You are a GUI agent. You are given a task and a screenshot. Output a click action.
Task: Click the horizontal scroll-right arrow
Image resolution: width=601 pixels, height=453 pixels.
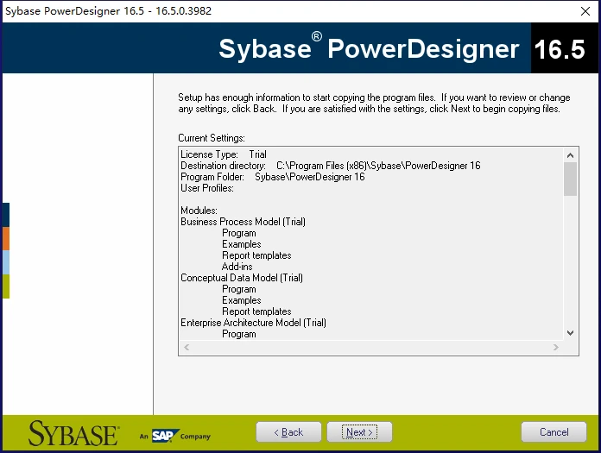point(556,348)
